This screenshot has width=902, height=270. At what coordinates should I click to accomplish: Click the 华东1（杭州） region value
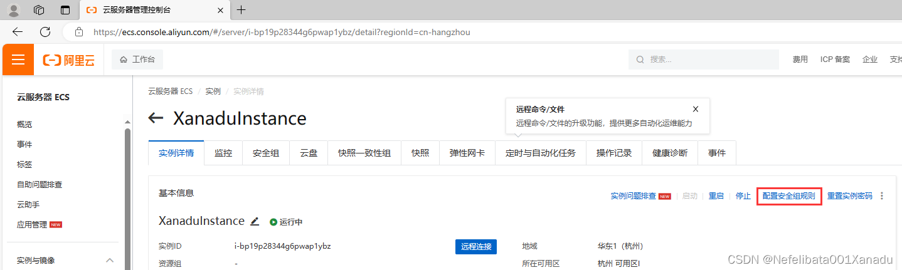click(621, 246)
